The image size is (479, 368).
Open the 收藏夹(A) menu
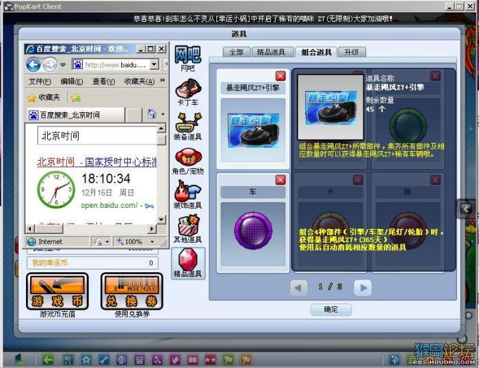(140, 81)
